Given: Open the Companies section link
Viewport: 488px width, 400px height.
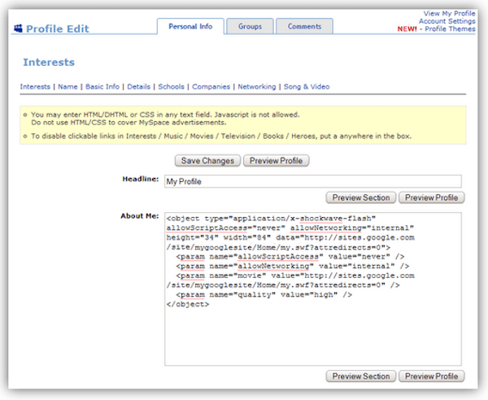Looking at the screenshot, I should pos(211,87).
